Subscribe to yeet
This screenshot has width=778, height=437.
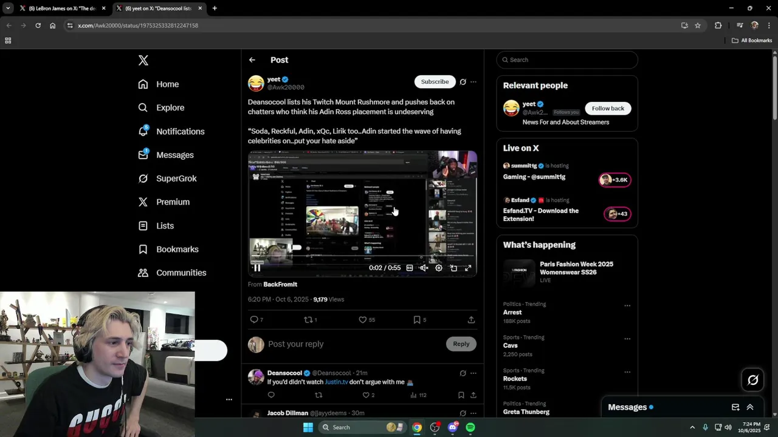[435, 81]
